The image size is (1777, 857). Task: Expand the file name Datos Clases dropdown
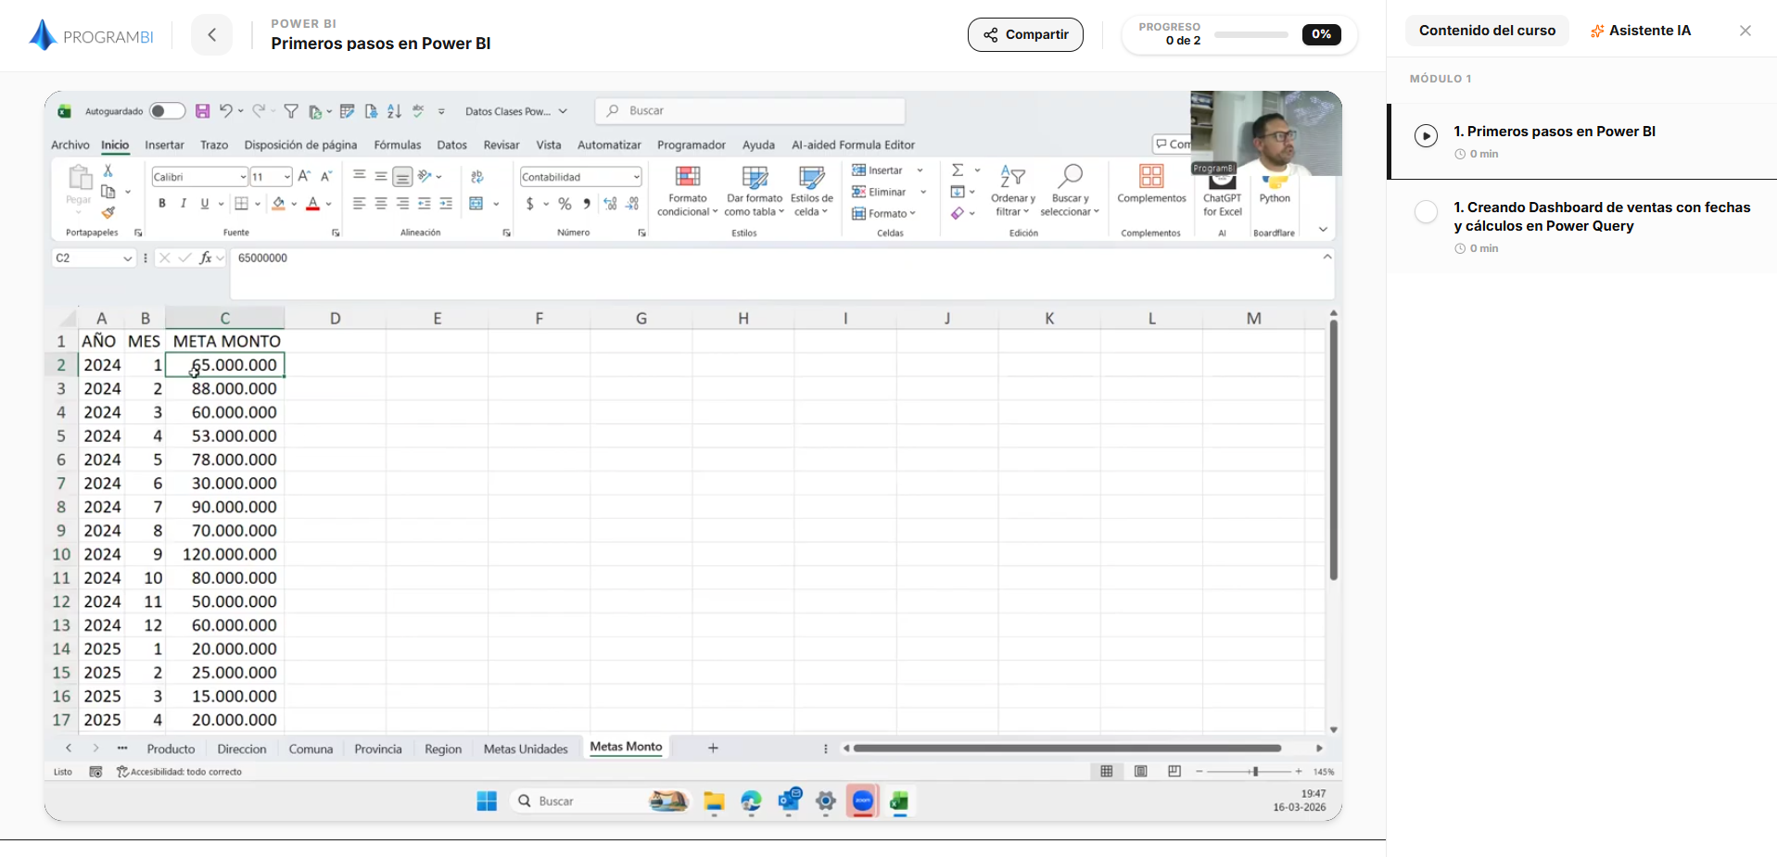563,111
